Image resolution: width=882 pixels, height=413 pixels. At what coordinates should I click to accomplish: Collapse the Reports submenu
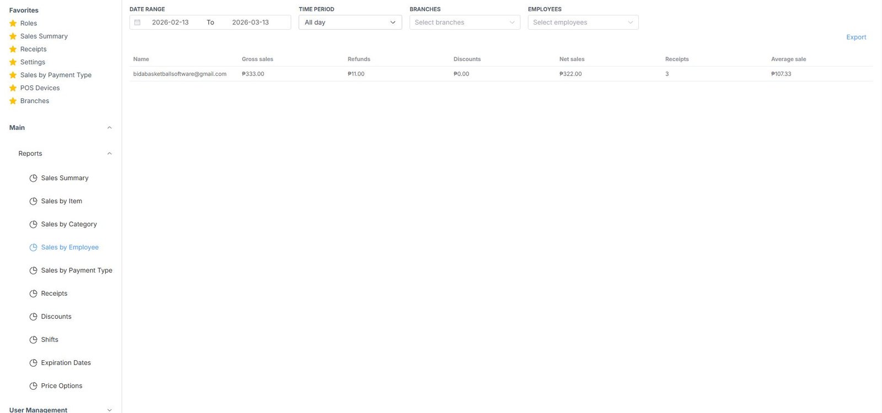(x=109, y=154)
